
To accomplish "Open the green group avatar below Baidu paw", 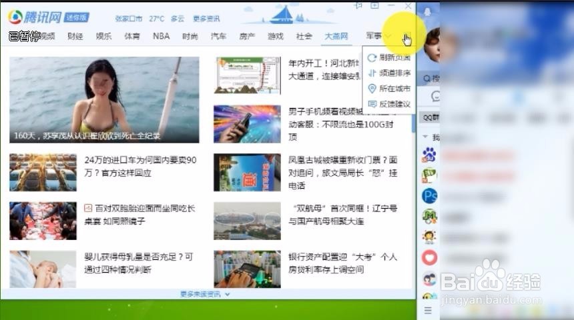I will tap(429, 175).
